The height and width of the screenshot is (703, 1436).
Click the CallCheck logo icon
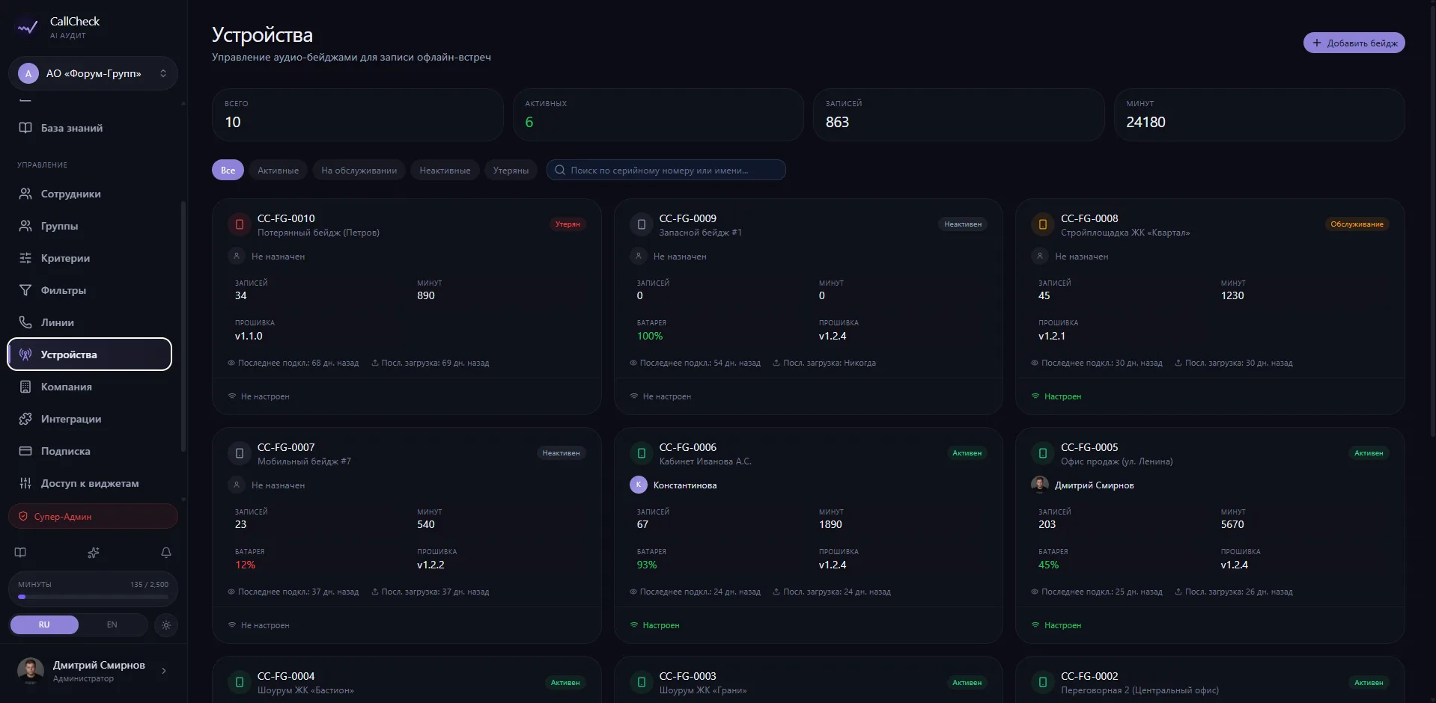(x=28, y=28)
